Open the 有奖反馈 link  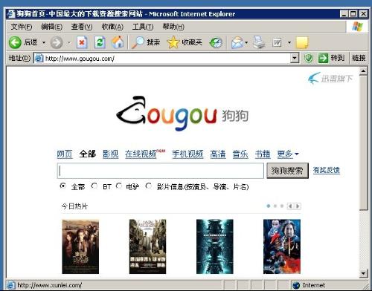[x=327, y=170]
